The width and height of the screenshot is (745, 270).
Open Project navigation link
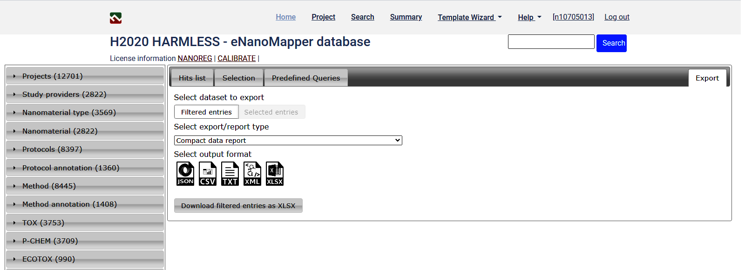pos(323,17)
